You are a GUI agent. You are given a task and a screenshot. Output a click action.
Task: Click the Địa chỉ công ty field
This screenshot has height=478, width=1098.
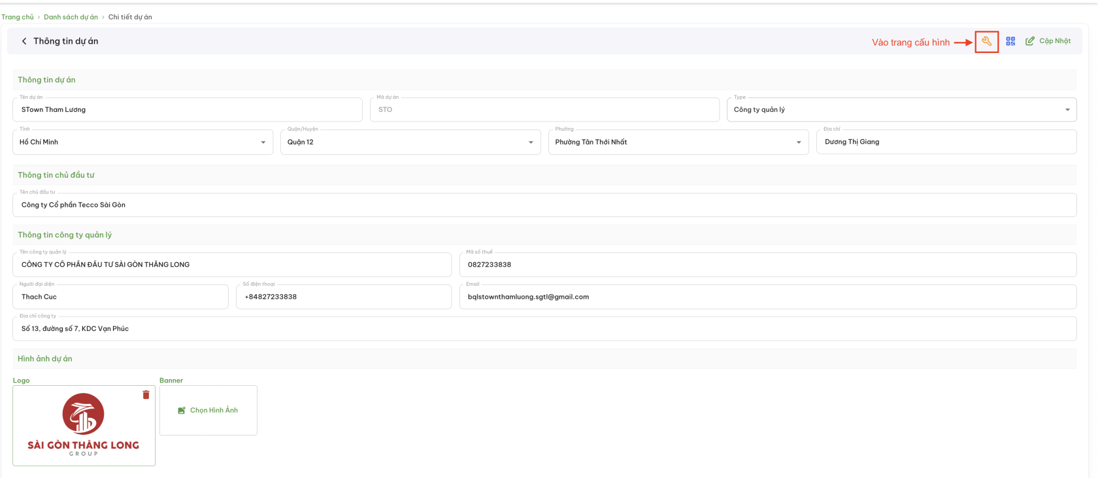pos(544,329)
